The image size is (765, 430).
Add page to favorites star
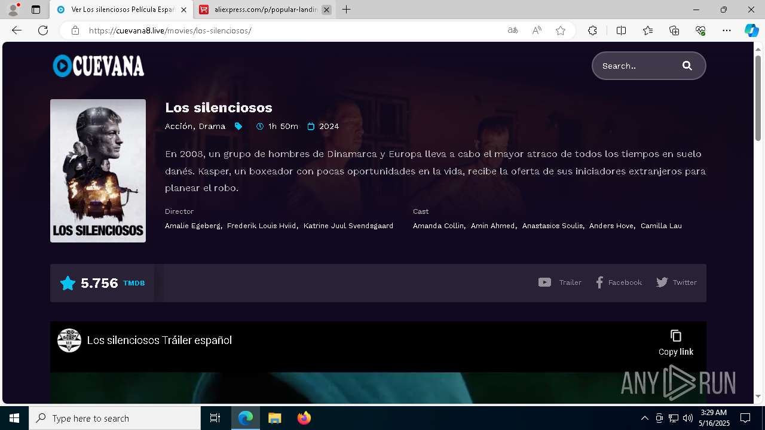pos(561,30)
